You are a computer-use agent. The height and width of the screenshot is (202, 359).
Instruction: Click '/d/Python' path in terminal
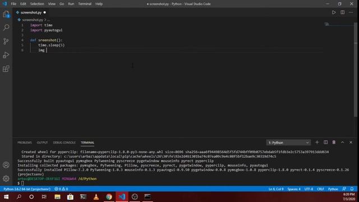(88, 179)
